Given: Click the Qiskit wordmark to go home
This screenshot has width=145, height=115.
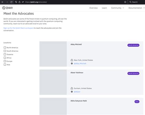Looking at the screenshot, I should click(9, 8).
